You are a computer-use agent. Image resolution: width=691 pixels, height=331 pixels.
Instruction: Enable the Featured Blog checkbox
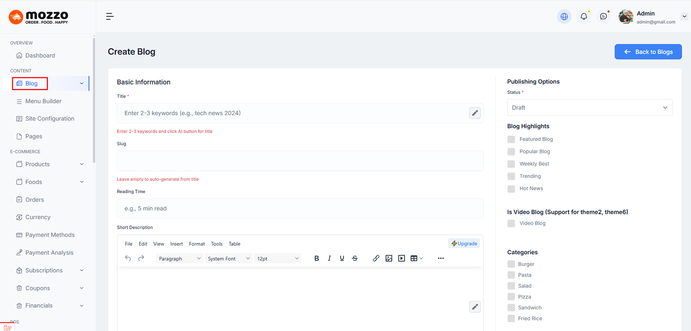click(x=511, y=139)
